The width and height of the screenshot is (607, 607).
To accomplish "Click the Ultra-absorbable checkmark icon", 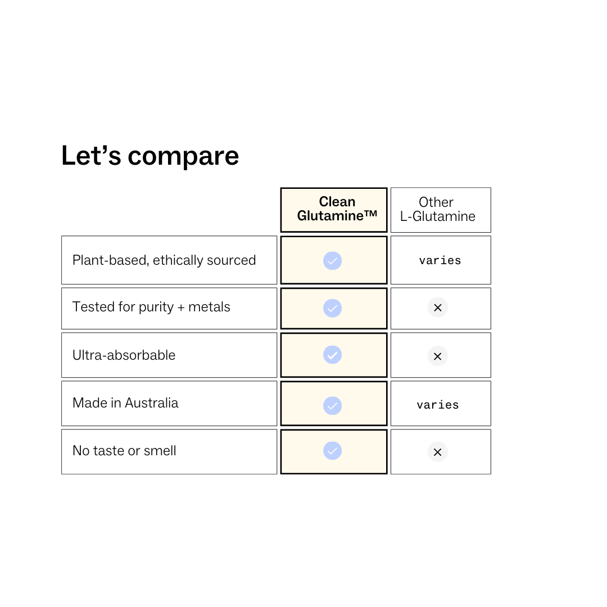I will [332, 355].
